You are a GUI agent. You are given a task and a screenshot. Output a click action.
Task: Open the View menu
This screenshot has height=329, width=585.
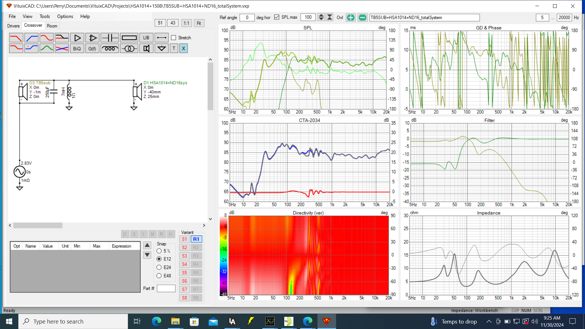(x=27, y=16)
